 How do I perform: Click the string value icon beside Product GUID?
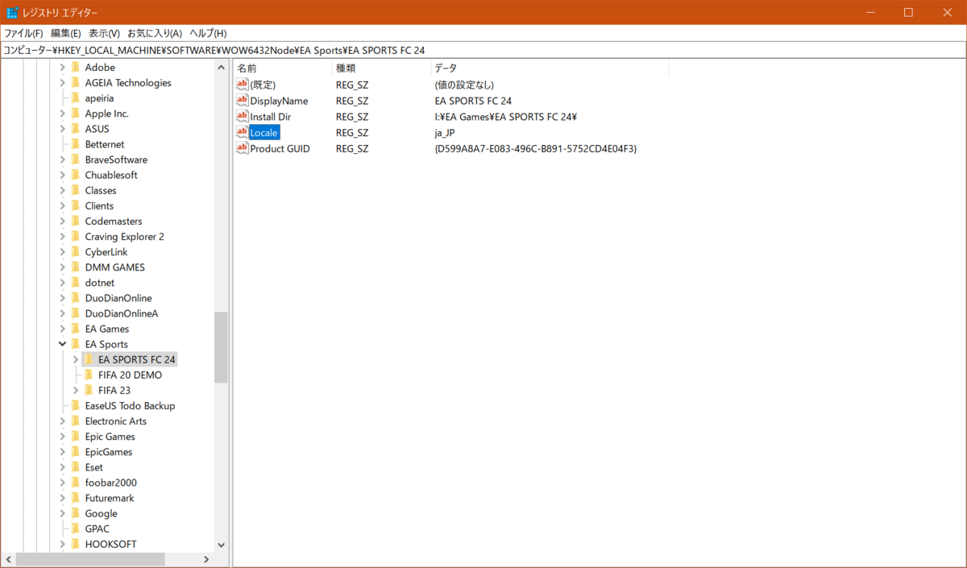[243, 148]
